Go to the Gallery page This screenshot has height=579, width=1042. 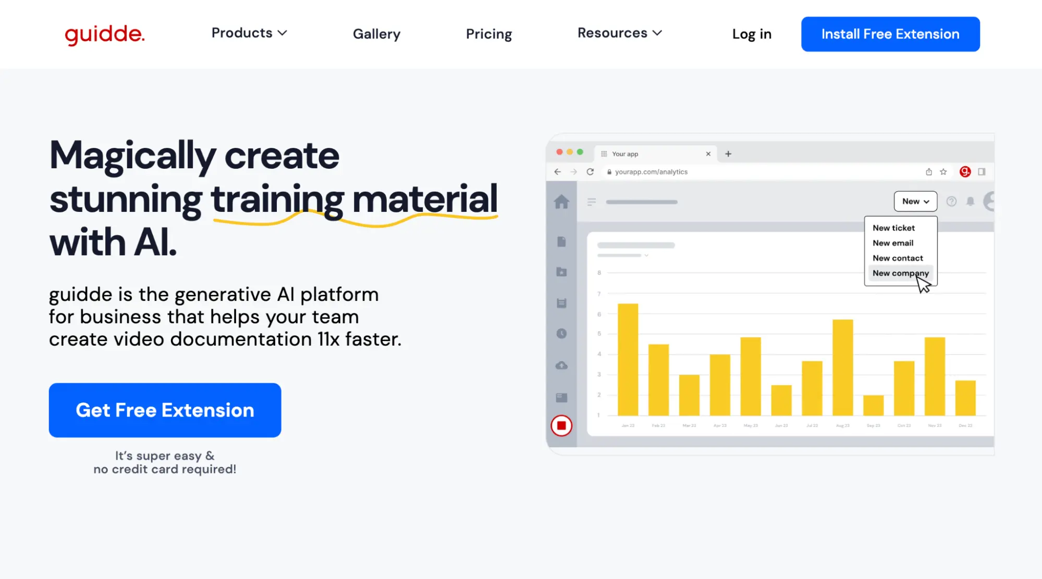pos(376,34)
